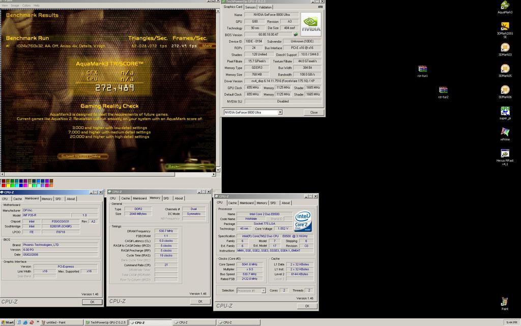
Task: Switch to the Validation tab in GPU-Z
Action: pos(265,7)
